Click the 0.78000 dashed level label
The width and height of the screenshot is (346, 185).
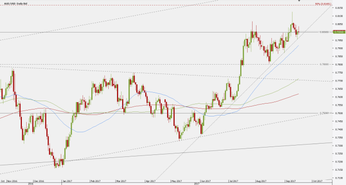(x=324, y=64)
